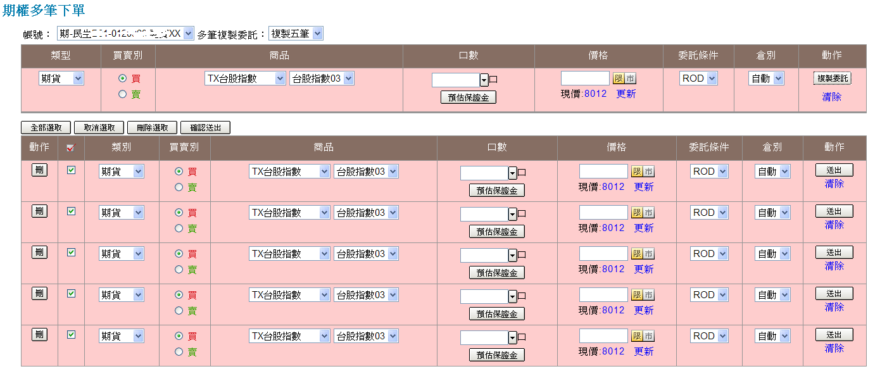Viewport: 887px width, 376px height.
Task: Click the 清除 clear link on the first order row
Action: click(834, 184)
